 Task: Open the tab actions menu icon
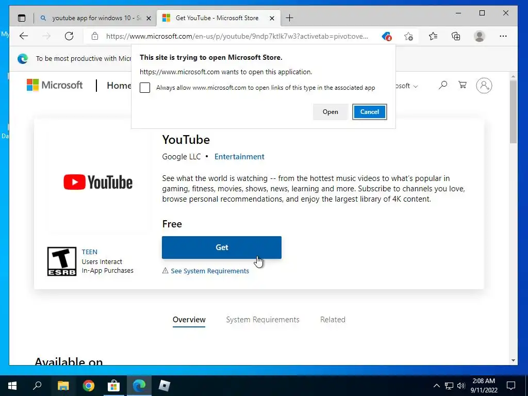coord(22,18)
